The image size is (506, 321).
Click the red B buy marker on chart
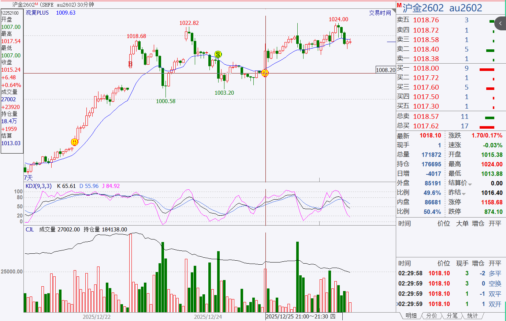pos(130,64)
